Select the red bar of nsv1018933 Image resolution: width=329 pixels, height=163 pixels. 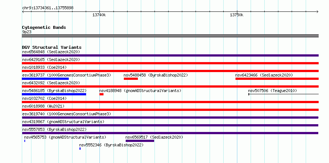click(170, 71)
